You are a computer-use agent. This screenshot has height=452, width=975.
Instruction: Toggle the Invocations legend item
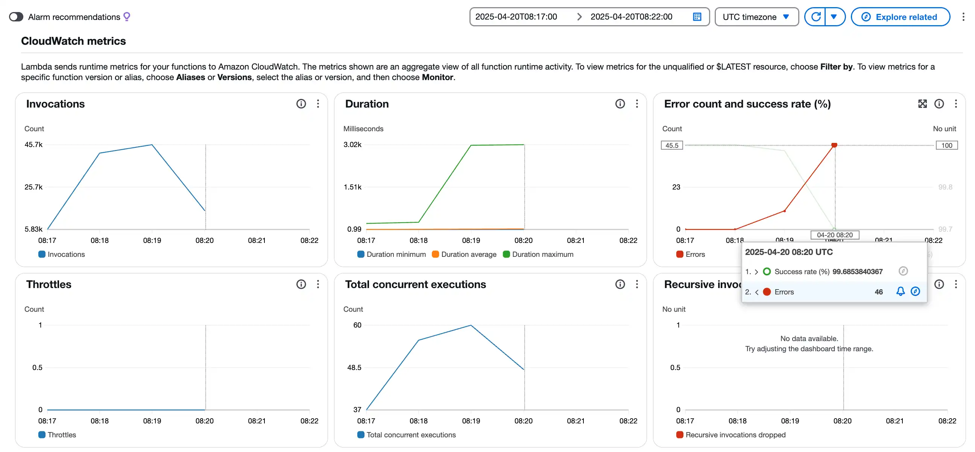(62, 255)
